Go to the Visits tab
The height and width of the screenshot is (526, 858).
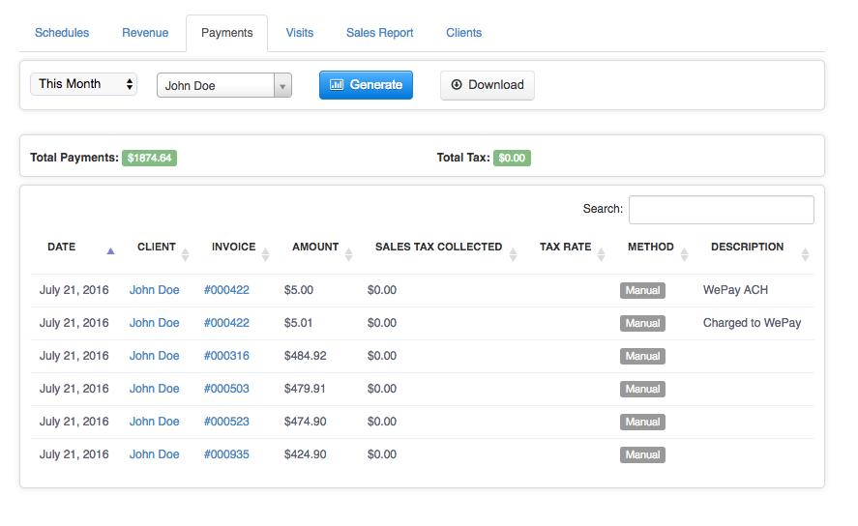click(x=299, y=33)
